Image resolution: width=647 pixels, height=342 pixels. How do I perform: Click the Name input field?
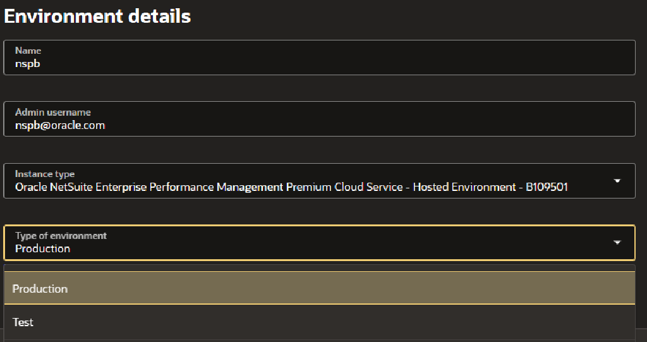[319, 58]
